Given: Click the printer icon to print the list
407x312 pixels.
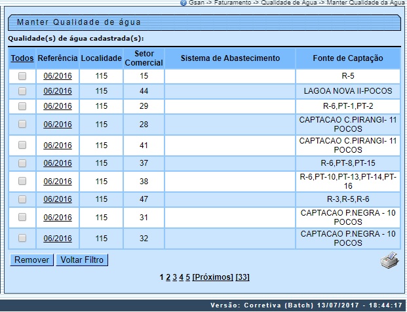Looking at the screenshot, I should pos(389,262).
